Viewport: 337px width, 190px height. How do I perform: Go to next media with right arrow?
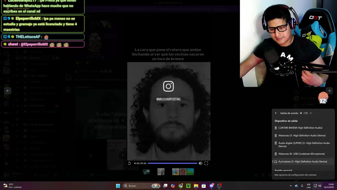pos(329,91)
